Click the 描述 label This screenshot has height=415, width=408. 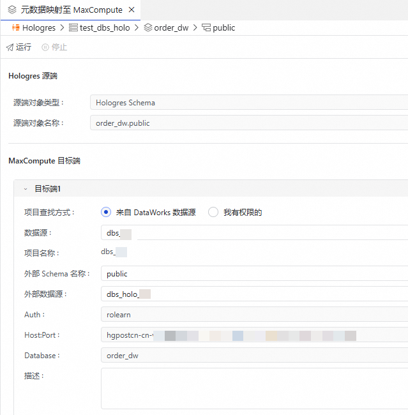[34, 375]
